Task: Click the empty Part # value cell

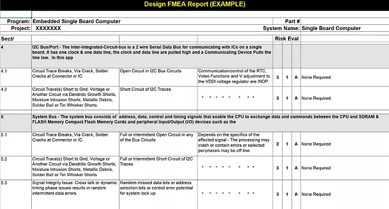Action: [345, 21]
